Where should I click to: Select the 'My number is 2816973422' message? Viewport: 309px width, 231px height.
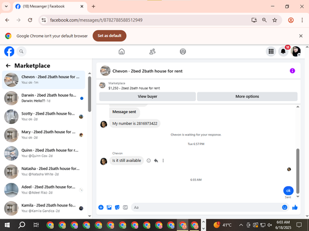135,124
